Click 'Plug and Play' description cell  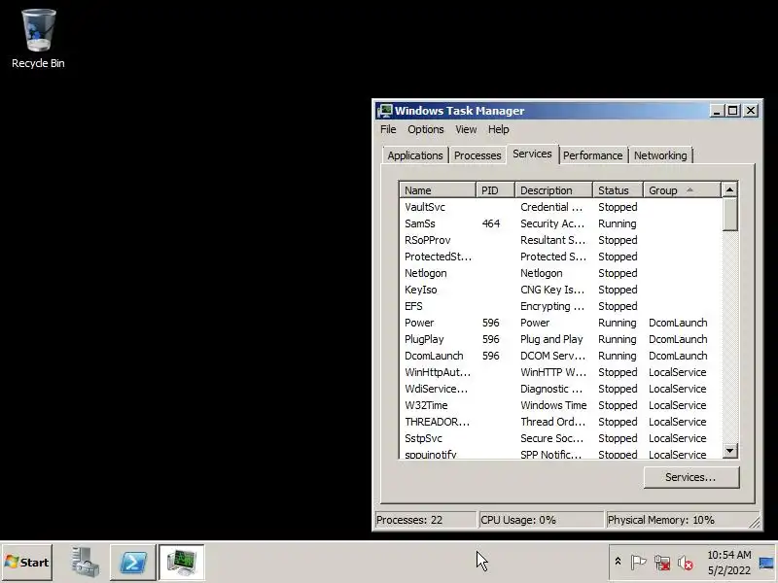(x=551, y=339)
